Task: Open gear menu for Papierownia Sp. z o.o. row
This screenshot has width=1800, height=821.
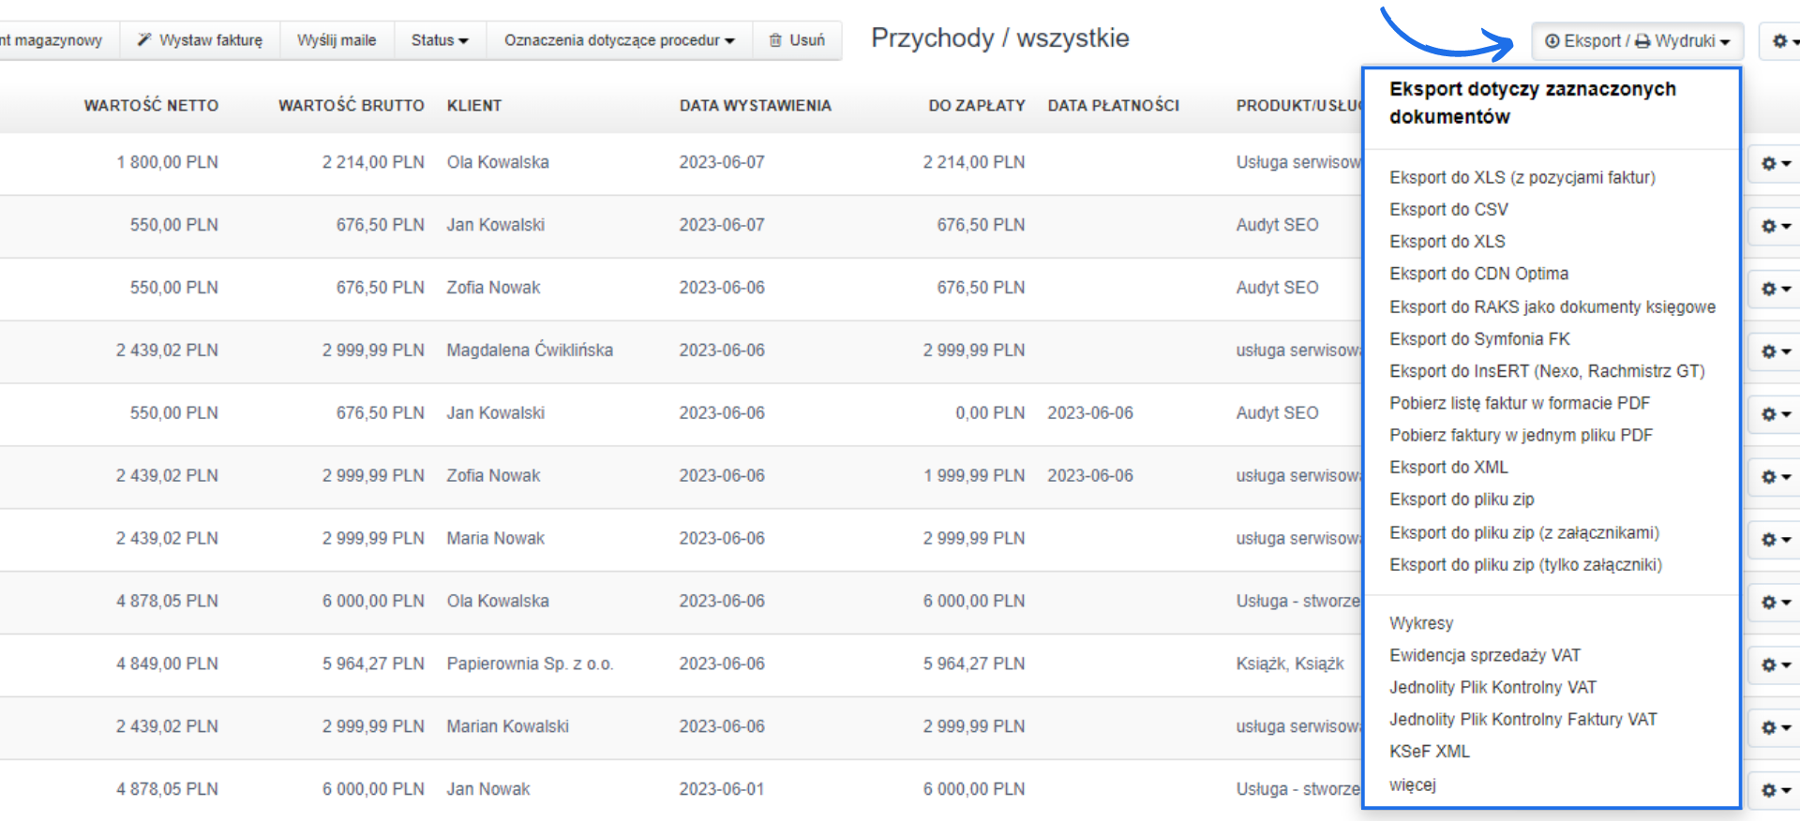Action: 1776,664
